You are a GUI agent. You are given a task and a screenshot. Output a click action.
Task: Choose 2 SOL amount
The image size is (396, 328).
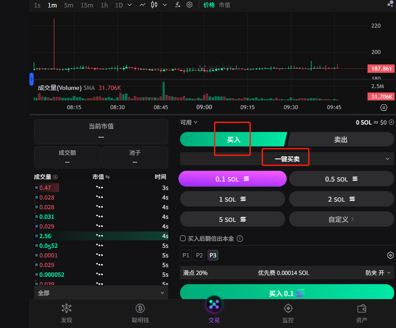tap(341, 199)
